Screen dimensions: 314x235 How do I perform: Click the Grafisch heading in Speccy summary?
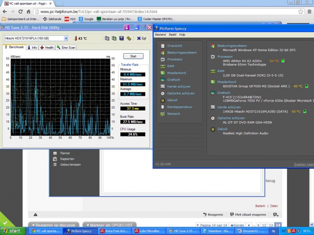pyautogui.click(x=224, y=93)
